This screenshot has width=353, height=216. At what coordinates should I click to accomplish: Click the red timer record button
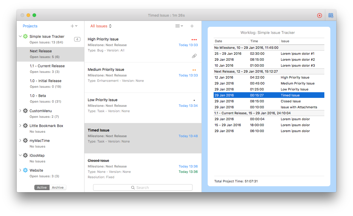coord(320,15)
